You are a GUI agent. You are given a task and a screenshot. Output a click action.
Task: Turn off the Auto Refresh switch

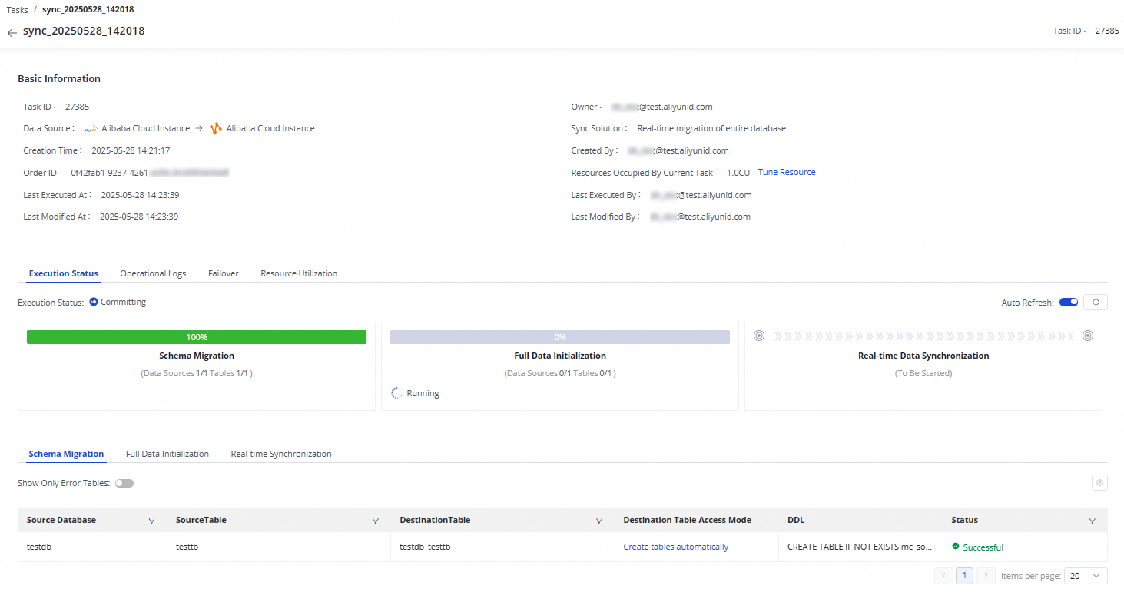tap(1069, 303)
